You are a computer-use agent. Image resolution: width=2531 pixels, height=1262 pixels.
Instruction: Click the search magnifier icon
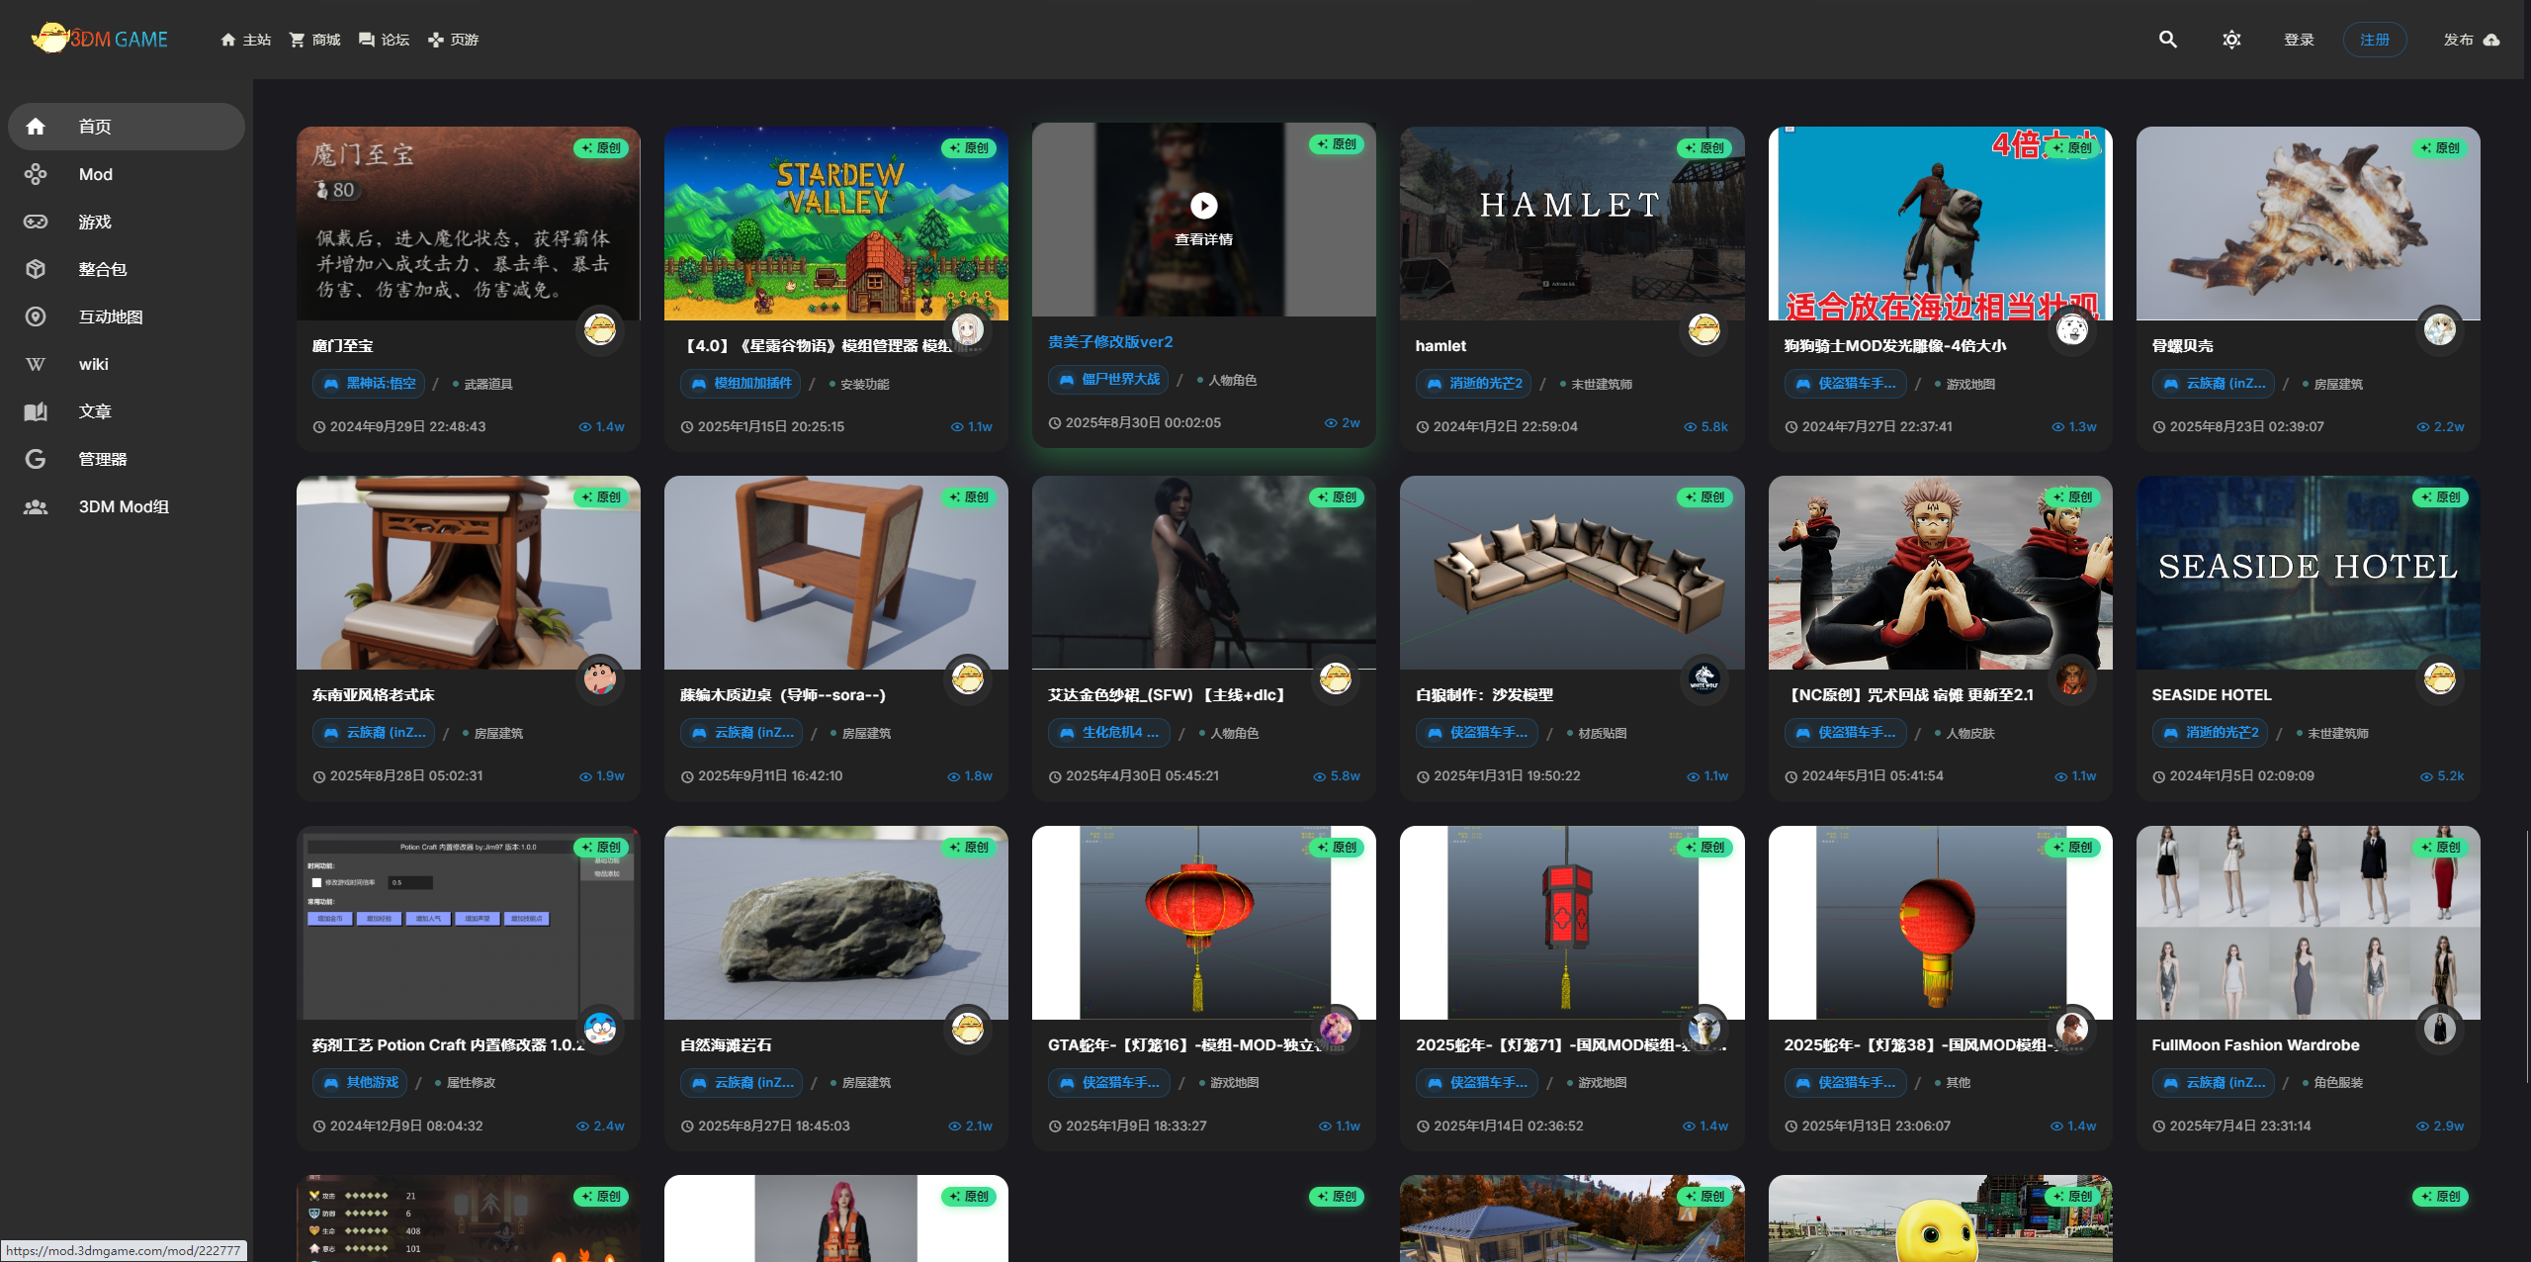click(x=2167, y=40)
